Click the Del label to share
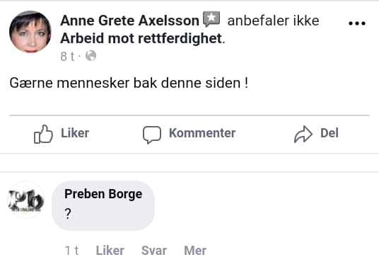379x279 pixels. click(x=330, y=133)
